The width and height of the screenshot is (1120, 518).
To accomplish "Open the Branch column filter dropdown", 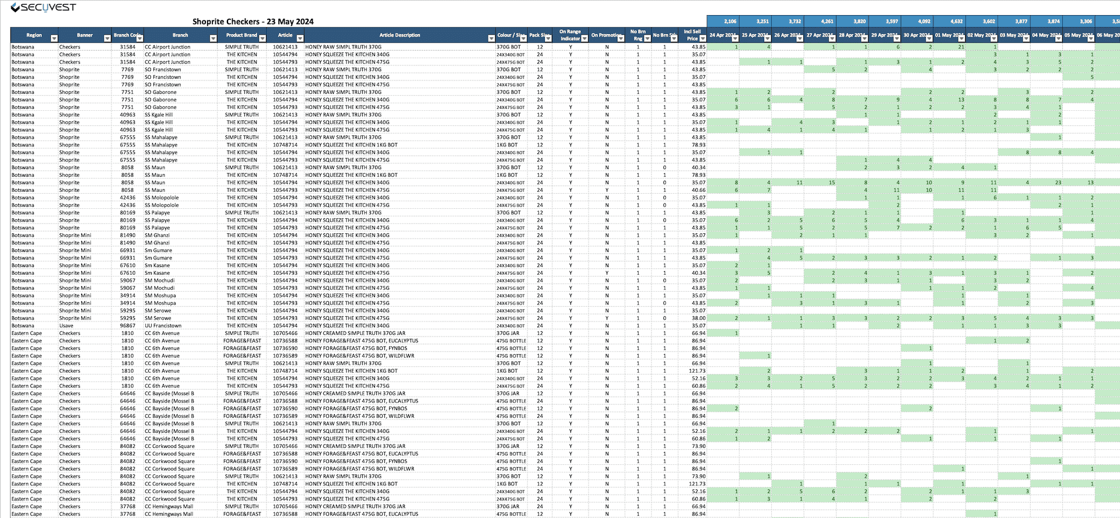I will [213, 38].
